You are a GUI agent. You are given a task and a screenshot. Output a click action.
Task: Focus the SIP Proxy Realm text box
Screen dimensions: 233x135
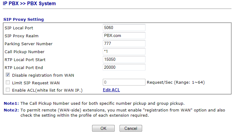pyautogui.click(x=124, y=36)
